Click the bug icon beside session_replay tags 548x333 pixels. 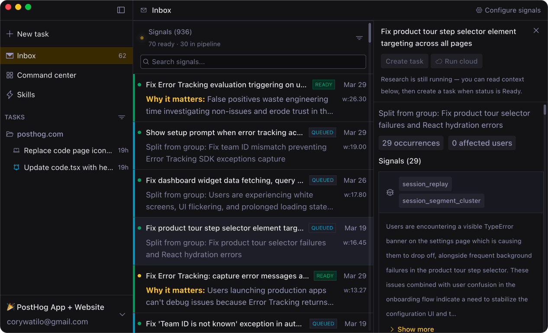(x=390, y=192)
